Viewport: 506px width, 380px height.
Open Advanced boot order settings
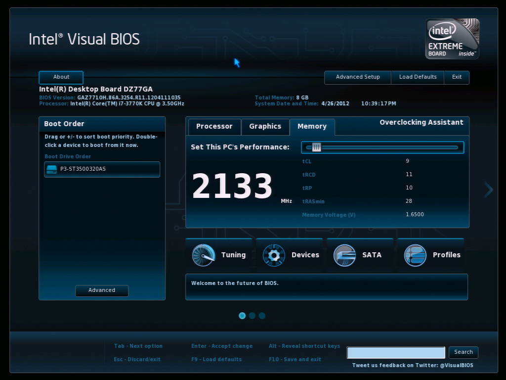[x=102, y=290]
